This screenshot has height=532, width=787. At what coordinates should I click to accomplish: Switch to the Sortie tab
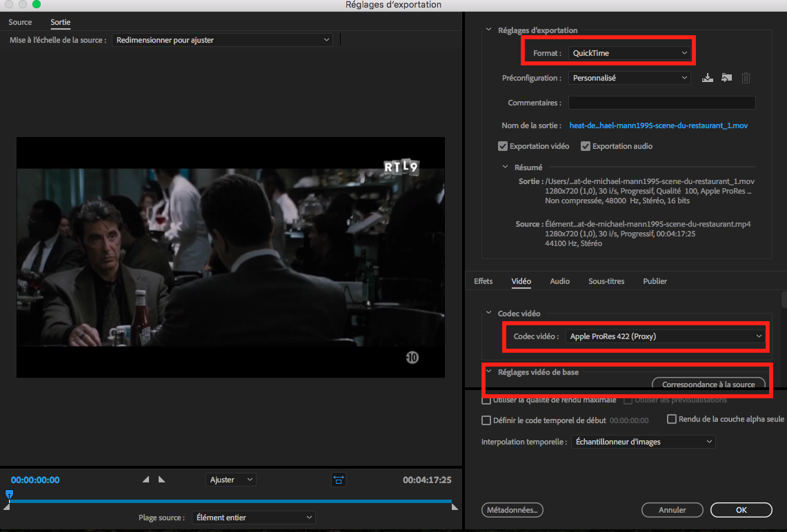pyautogui.click(x=60, y=22)
